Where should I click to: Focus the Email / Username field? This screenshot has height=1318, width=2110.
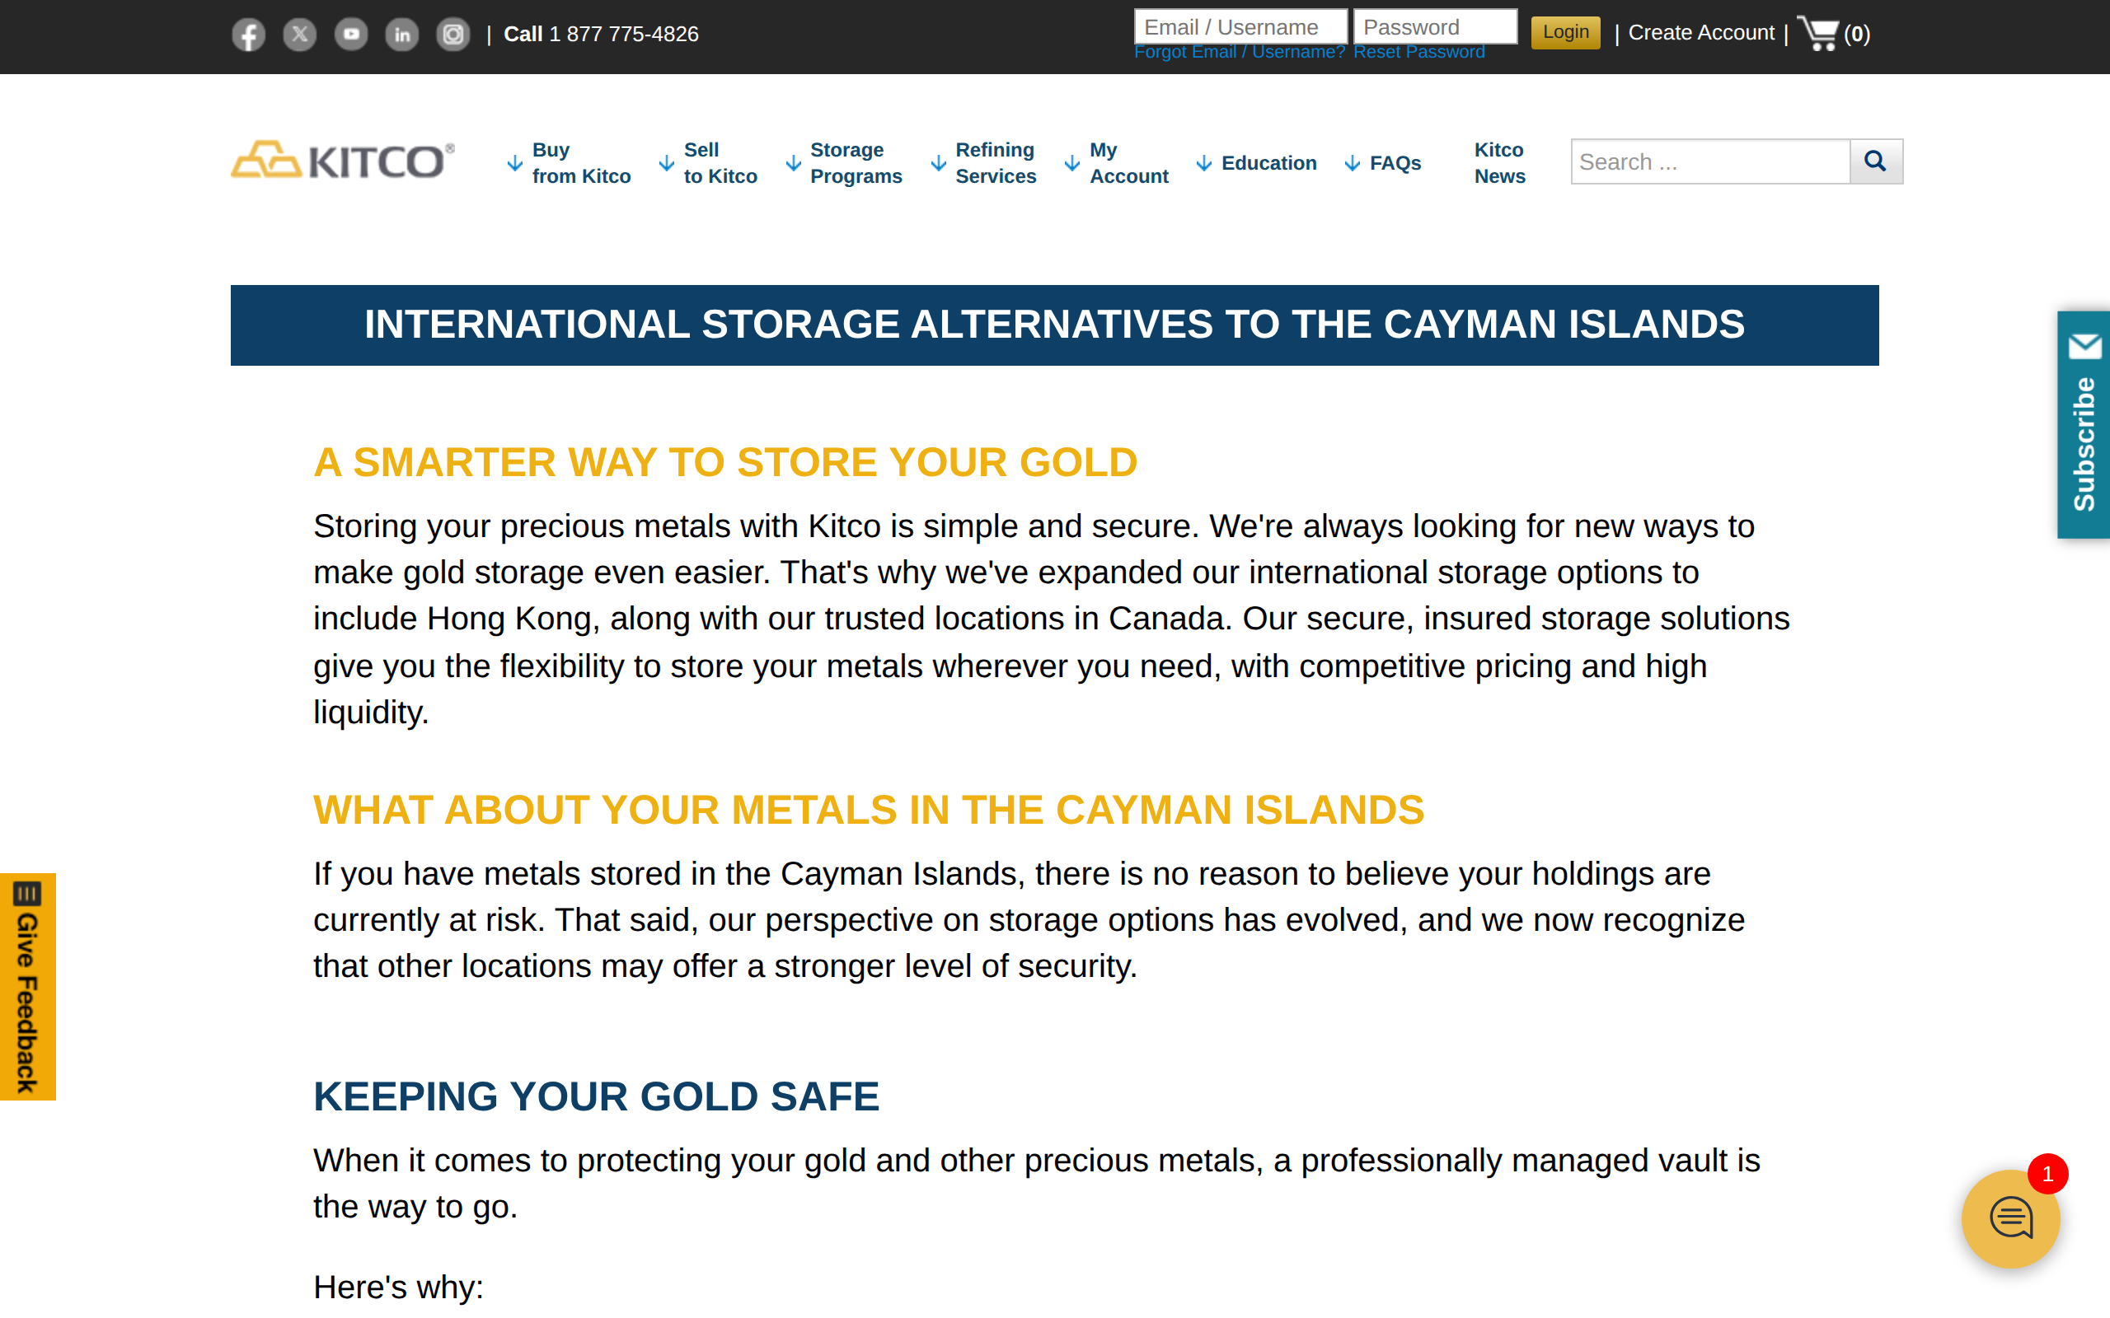1240,27
